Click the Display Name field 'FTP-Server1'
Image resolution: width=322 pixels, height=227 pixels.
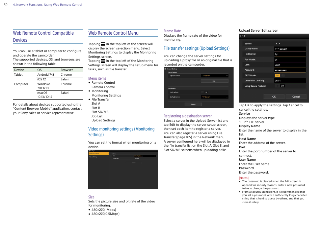click(x=290, y=49)
